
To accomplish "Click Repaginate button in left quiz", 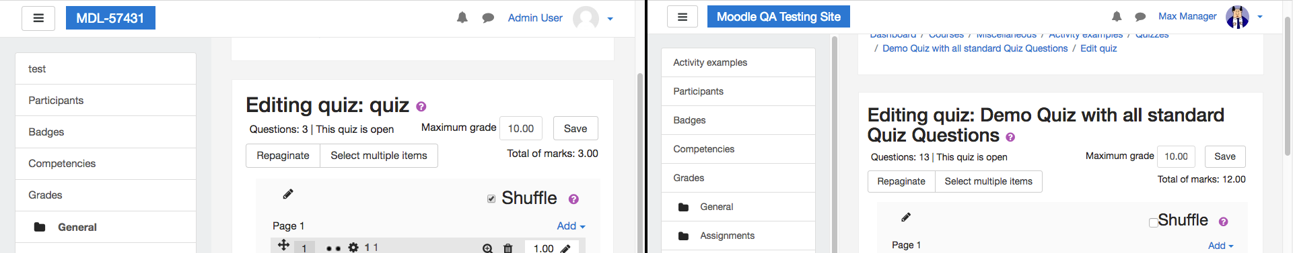I will [283, 156].
